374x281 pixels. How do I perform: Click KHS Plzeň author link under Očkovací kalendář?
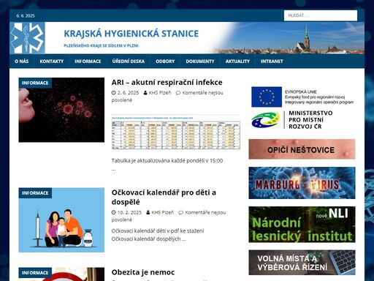coord(162,212)
